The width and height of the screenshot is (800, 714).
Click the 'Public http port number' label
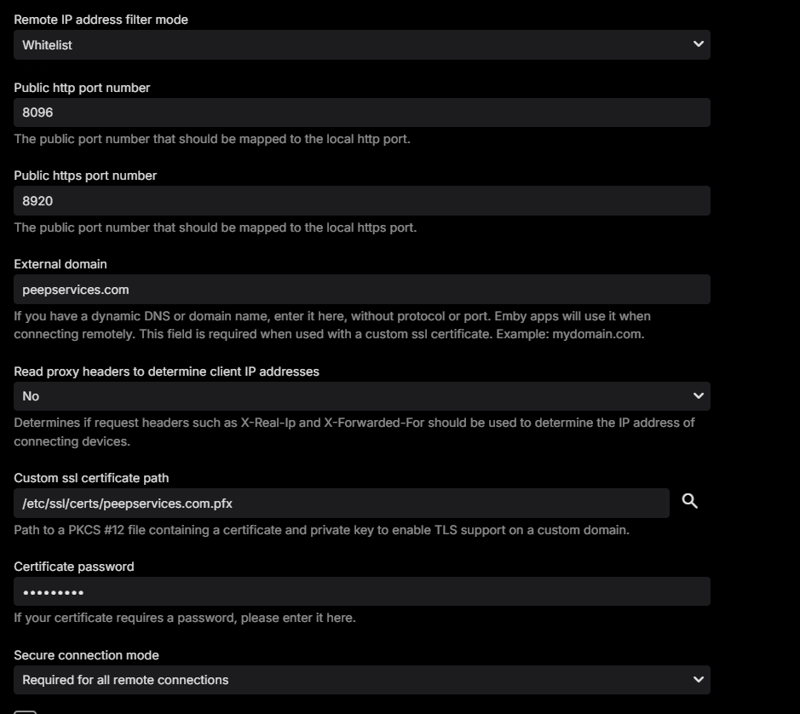(x=82, y=88)
